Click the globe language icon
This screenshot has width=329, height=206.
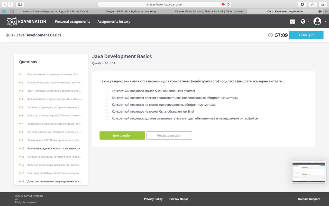click(x=303, y=21)
